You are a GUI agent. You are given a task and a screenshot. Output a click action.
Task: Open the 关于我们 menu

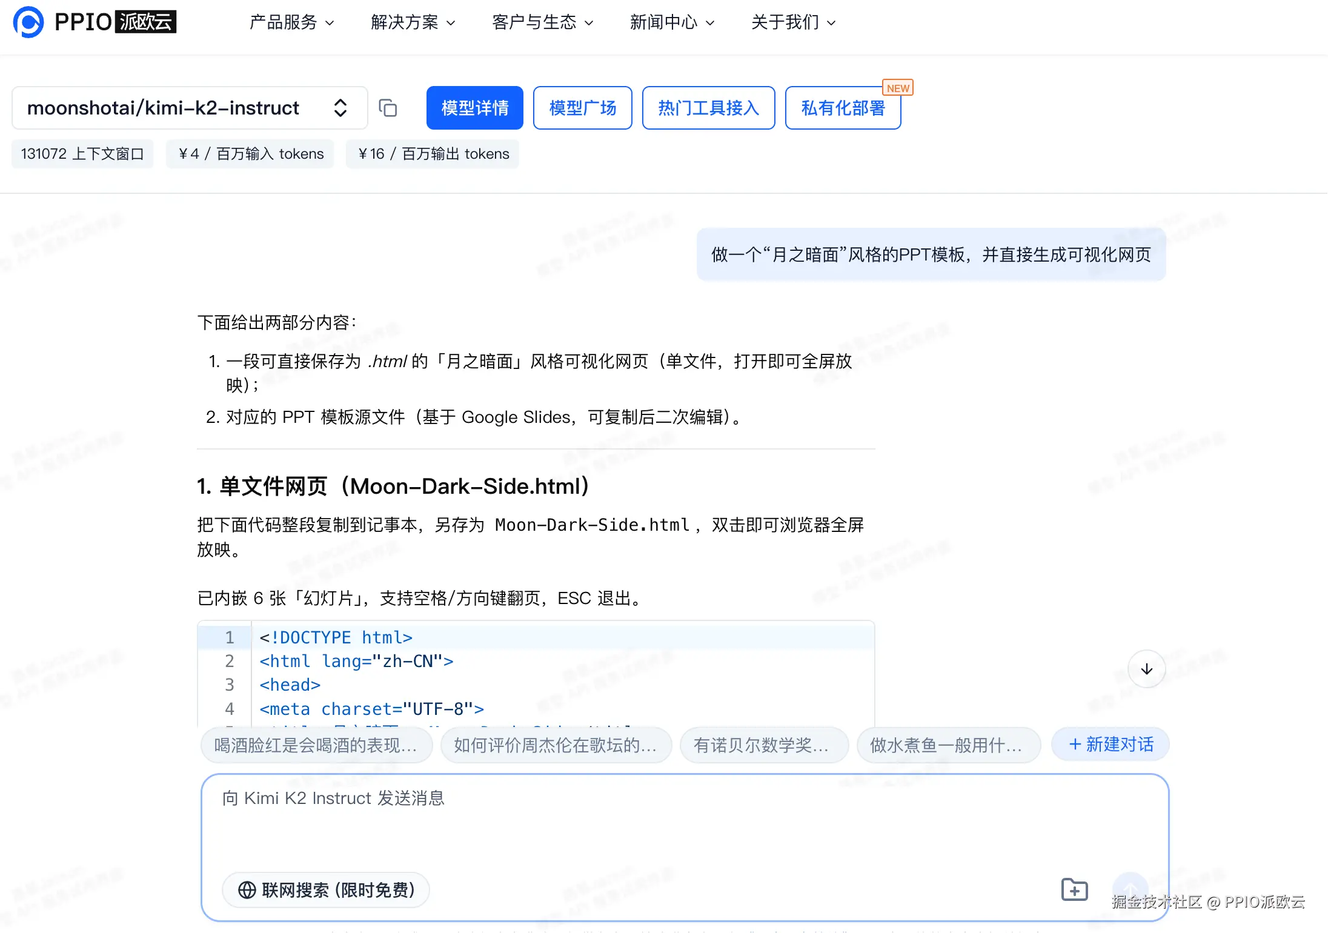point(793,22)
